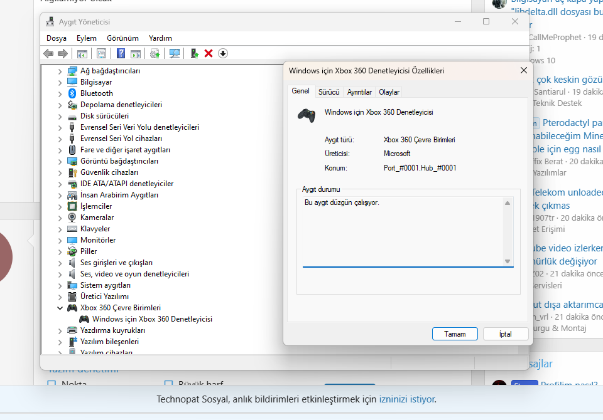Expand the Bilgisayar node
603x420 pixels.
pos(60,82)
